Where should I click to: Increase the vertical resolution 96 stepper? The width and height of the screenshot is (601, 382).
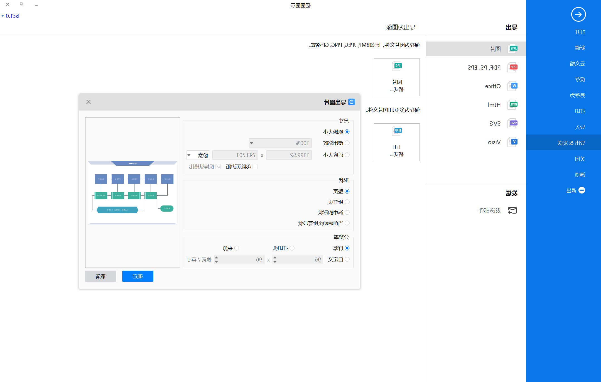pyautogui.click(x=216, y=258)
